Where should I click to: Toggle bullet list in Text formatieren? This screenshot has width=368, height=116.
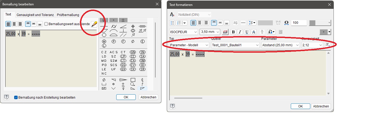[172, 23]
